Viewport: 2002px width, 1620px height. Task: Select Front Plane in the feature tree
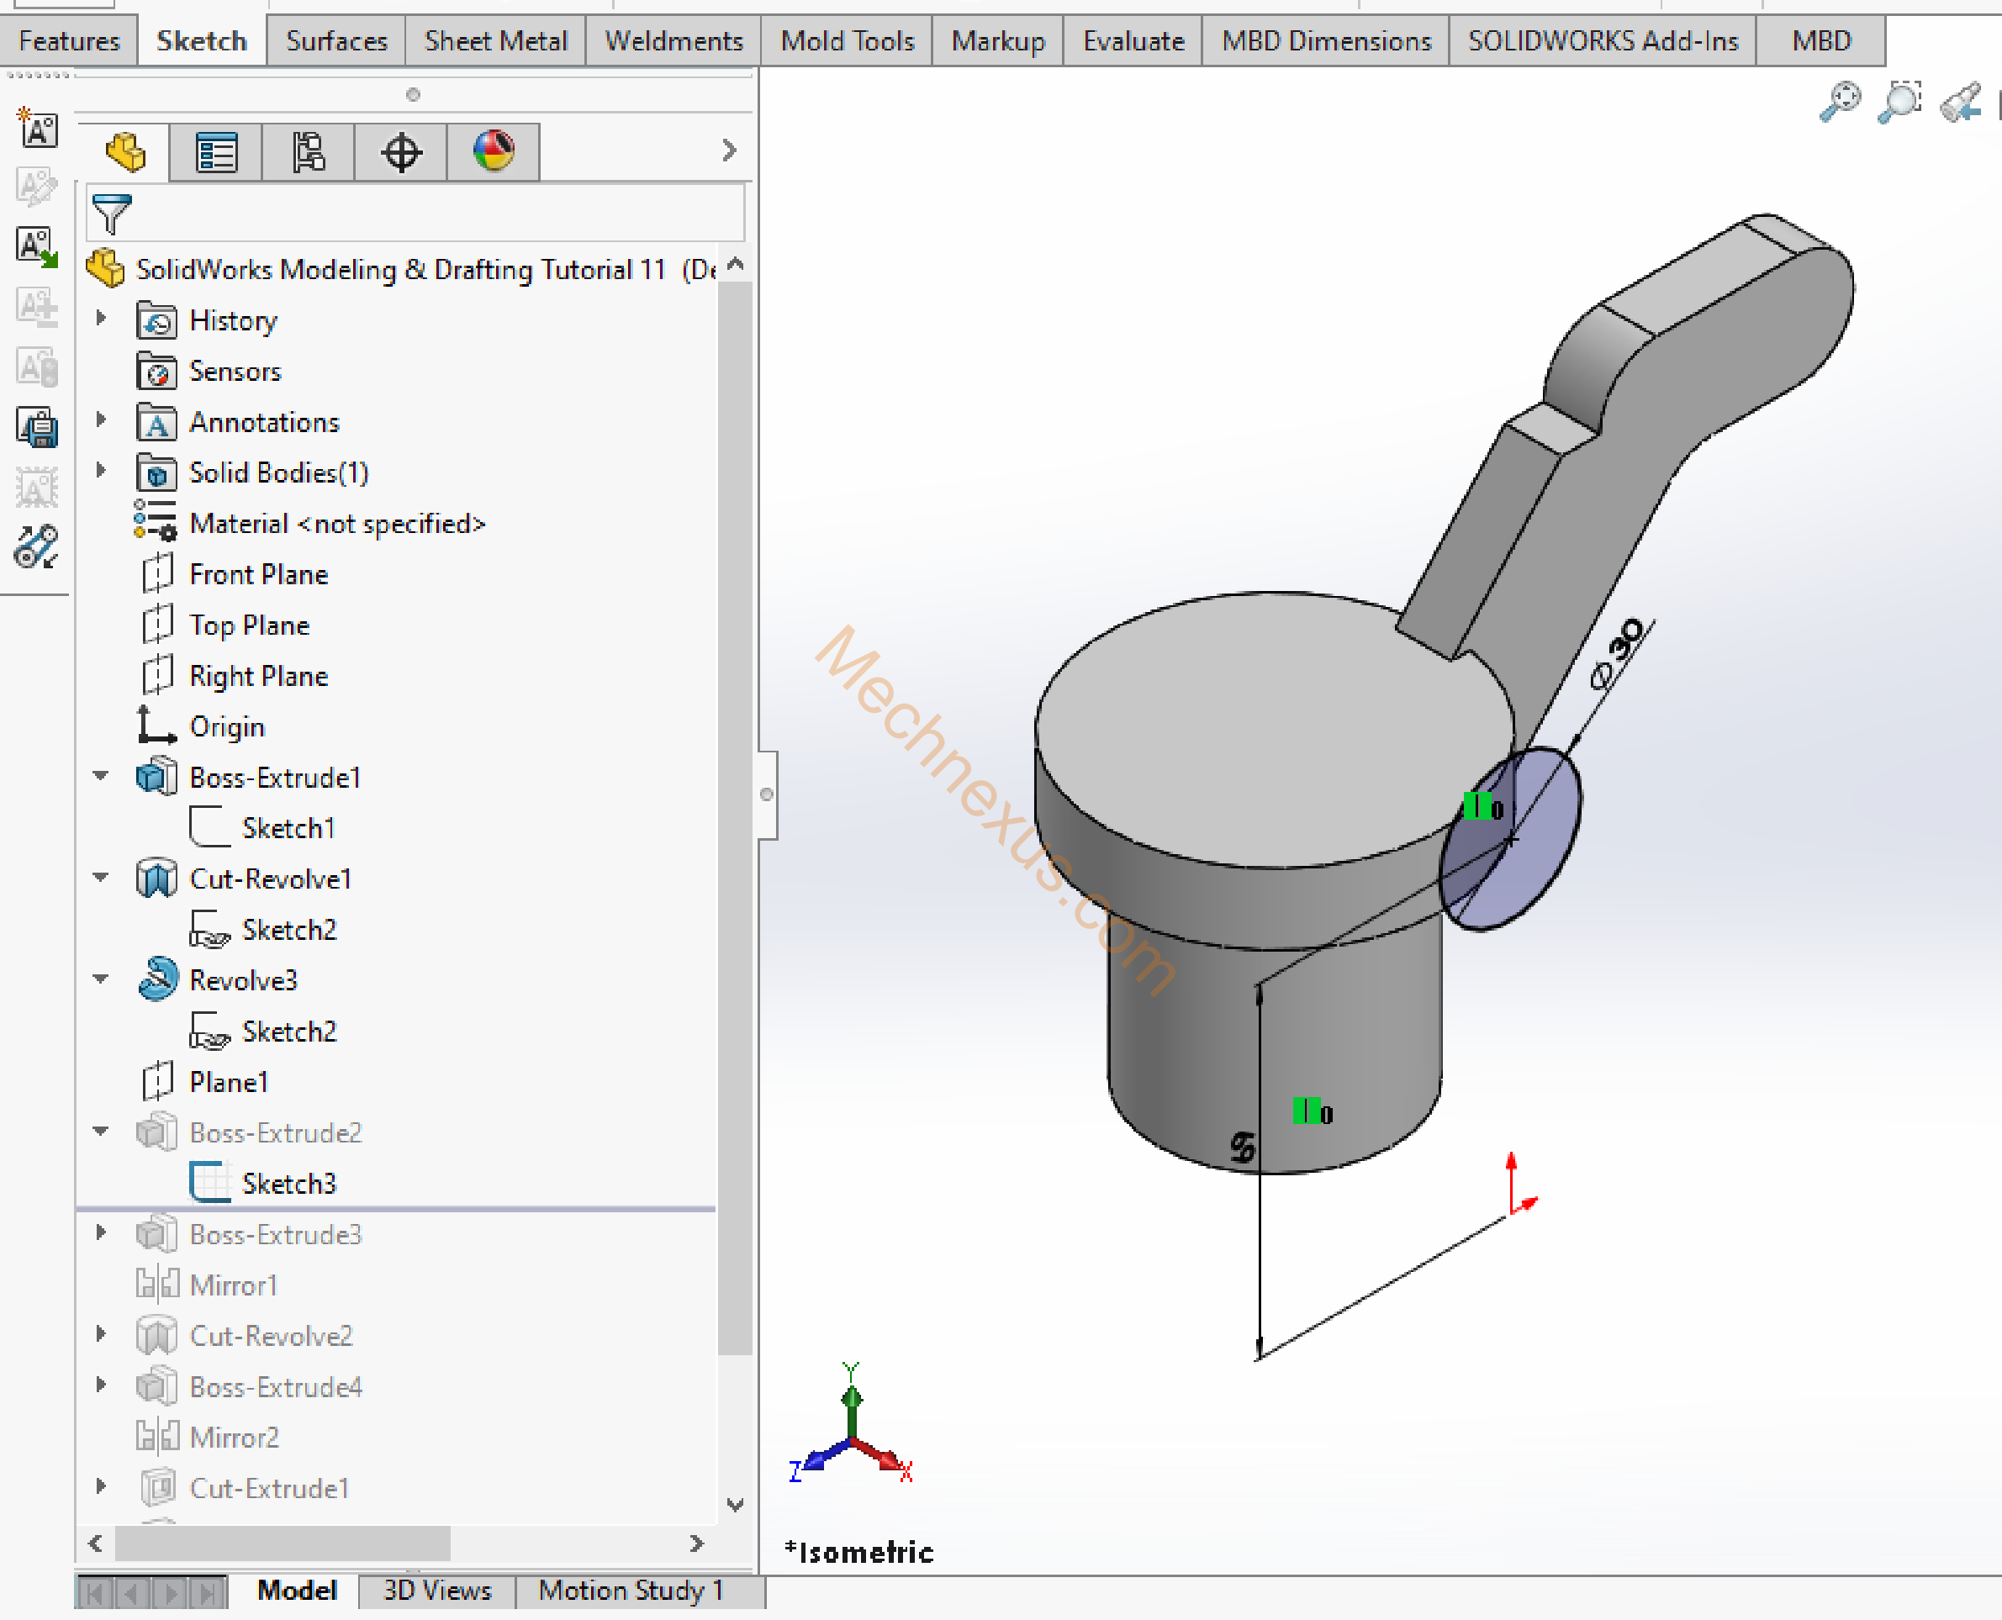coord(258,574)
